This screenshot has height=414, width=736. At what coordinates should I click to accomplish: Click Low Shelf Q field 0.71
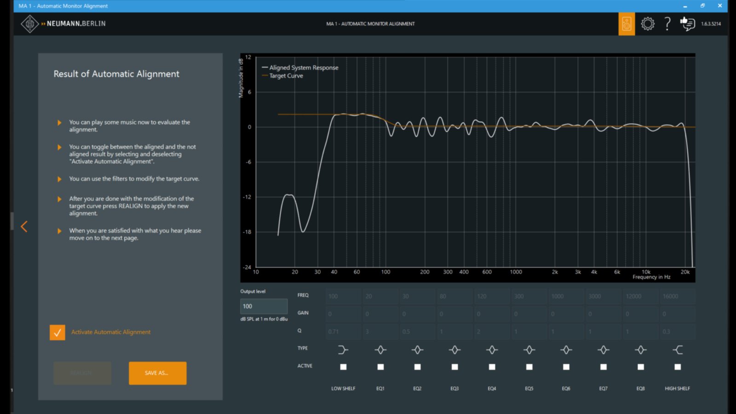344,331
